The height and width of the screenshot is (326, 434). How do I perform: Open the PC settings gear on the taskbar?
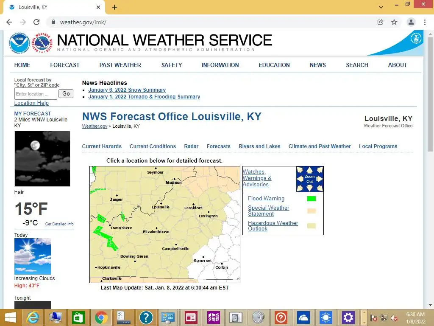(x=348, y=318)
